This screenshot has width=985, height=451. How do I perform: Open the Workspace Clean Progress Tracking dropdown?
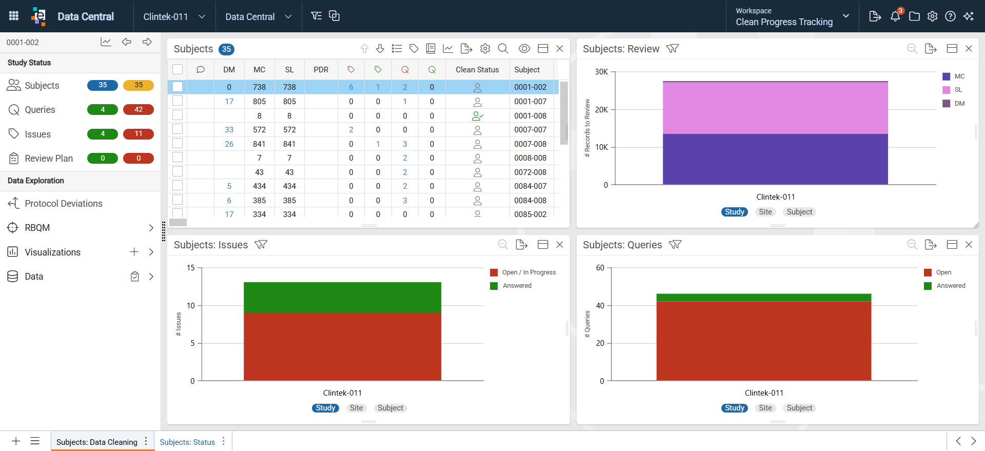click(x=793, y=16)
